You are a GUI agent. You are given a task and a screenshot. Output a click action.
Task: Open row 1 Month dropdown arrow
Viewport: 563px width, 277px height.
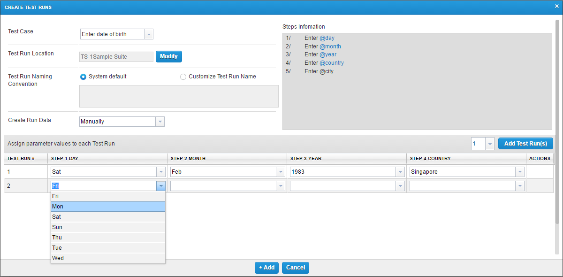click(281, 172)
